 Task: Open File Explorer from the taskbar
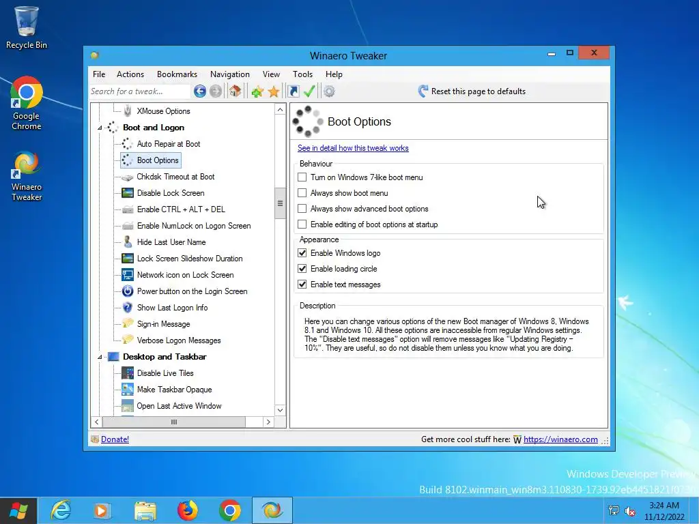pos(145,510)
